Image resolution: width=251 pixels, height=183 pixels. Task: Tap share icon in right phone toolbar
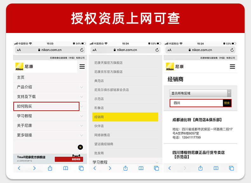pos(200,168)
